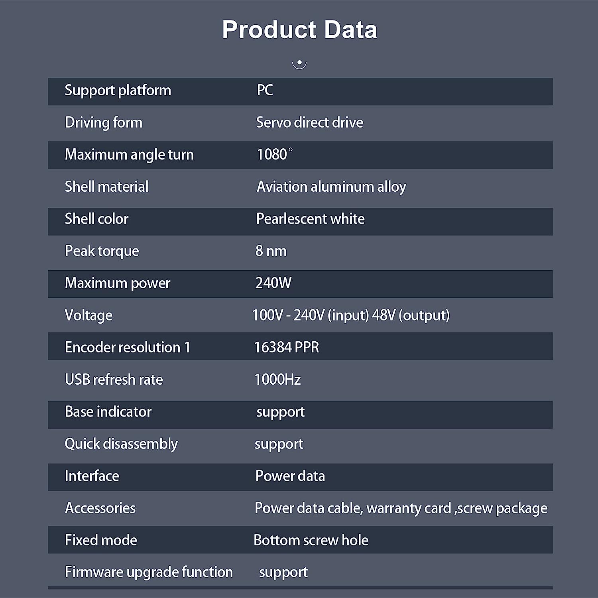Select the Base indicator label

108,412
